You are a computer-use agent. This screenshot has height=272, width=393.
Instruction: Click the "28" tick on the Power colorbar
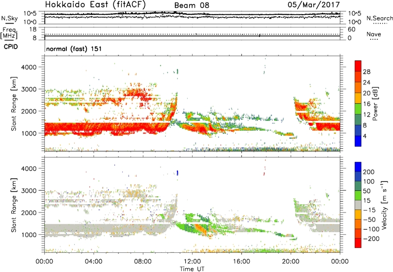pyautogui.click(x=366, y=72)
